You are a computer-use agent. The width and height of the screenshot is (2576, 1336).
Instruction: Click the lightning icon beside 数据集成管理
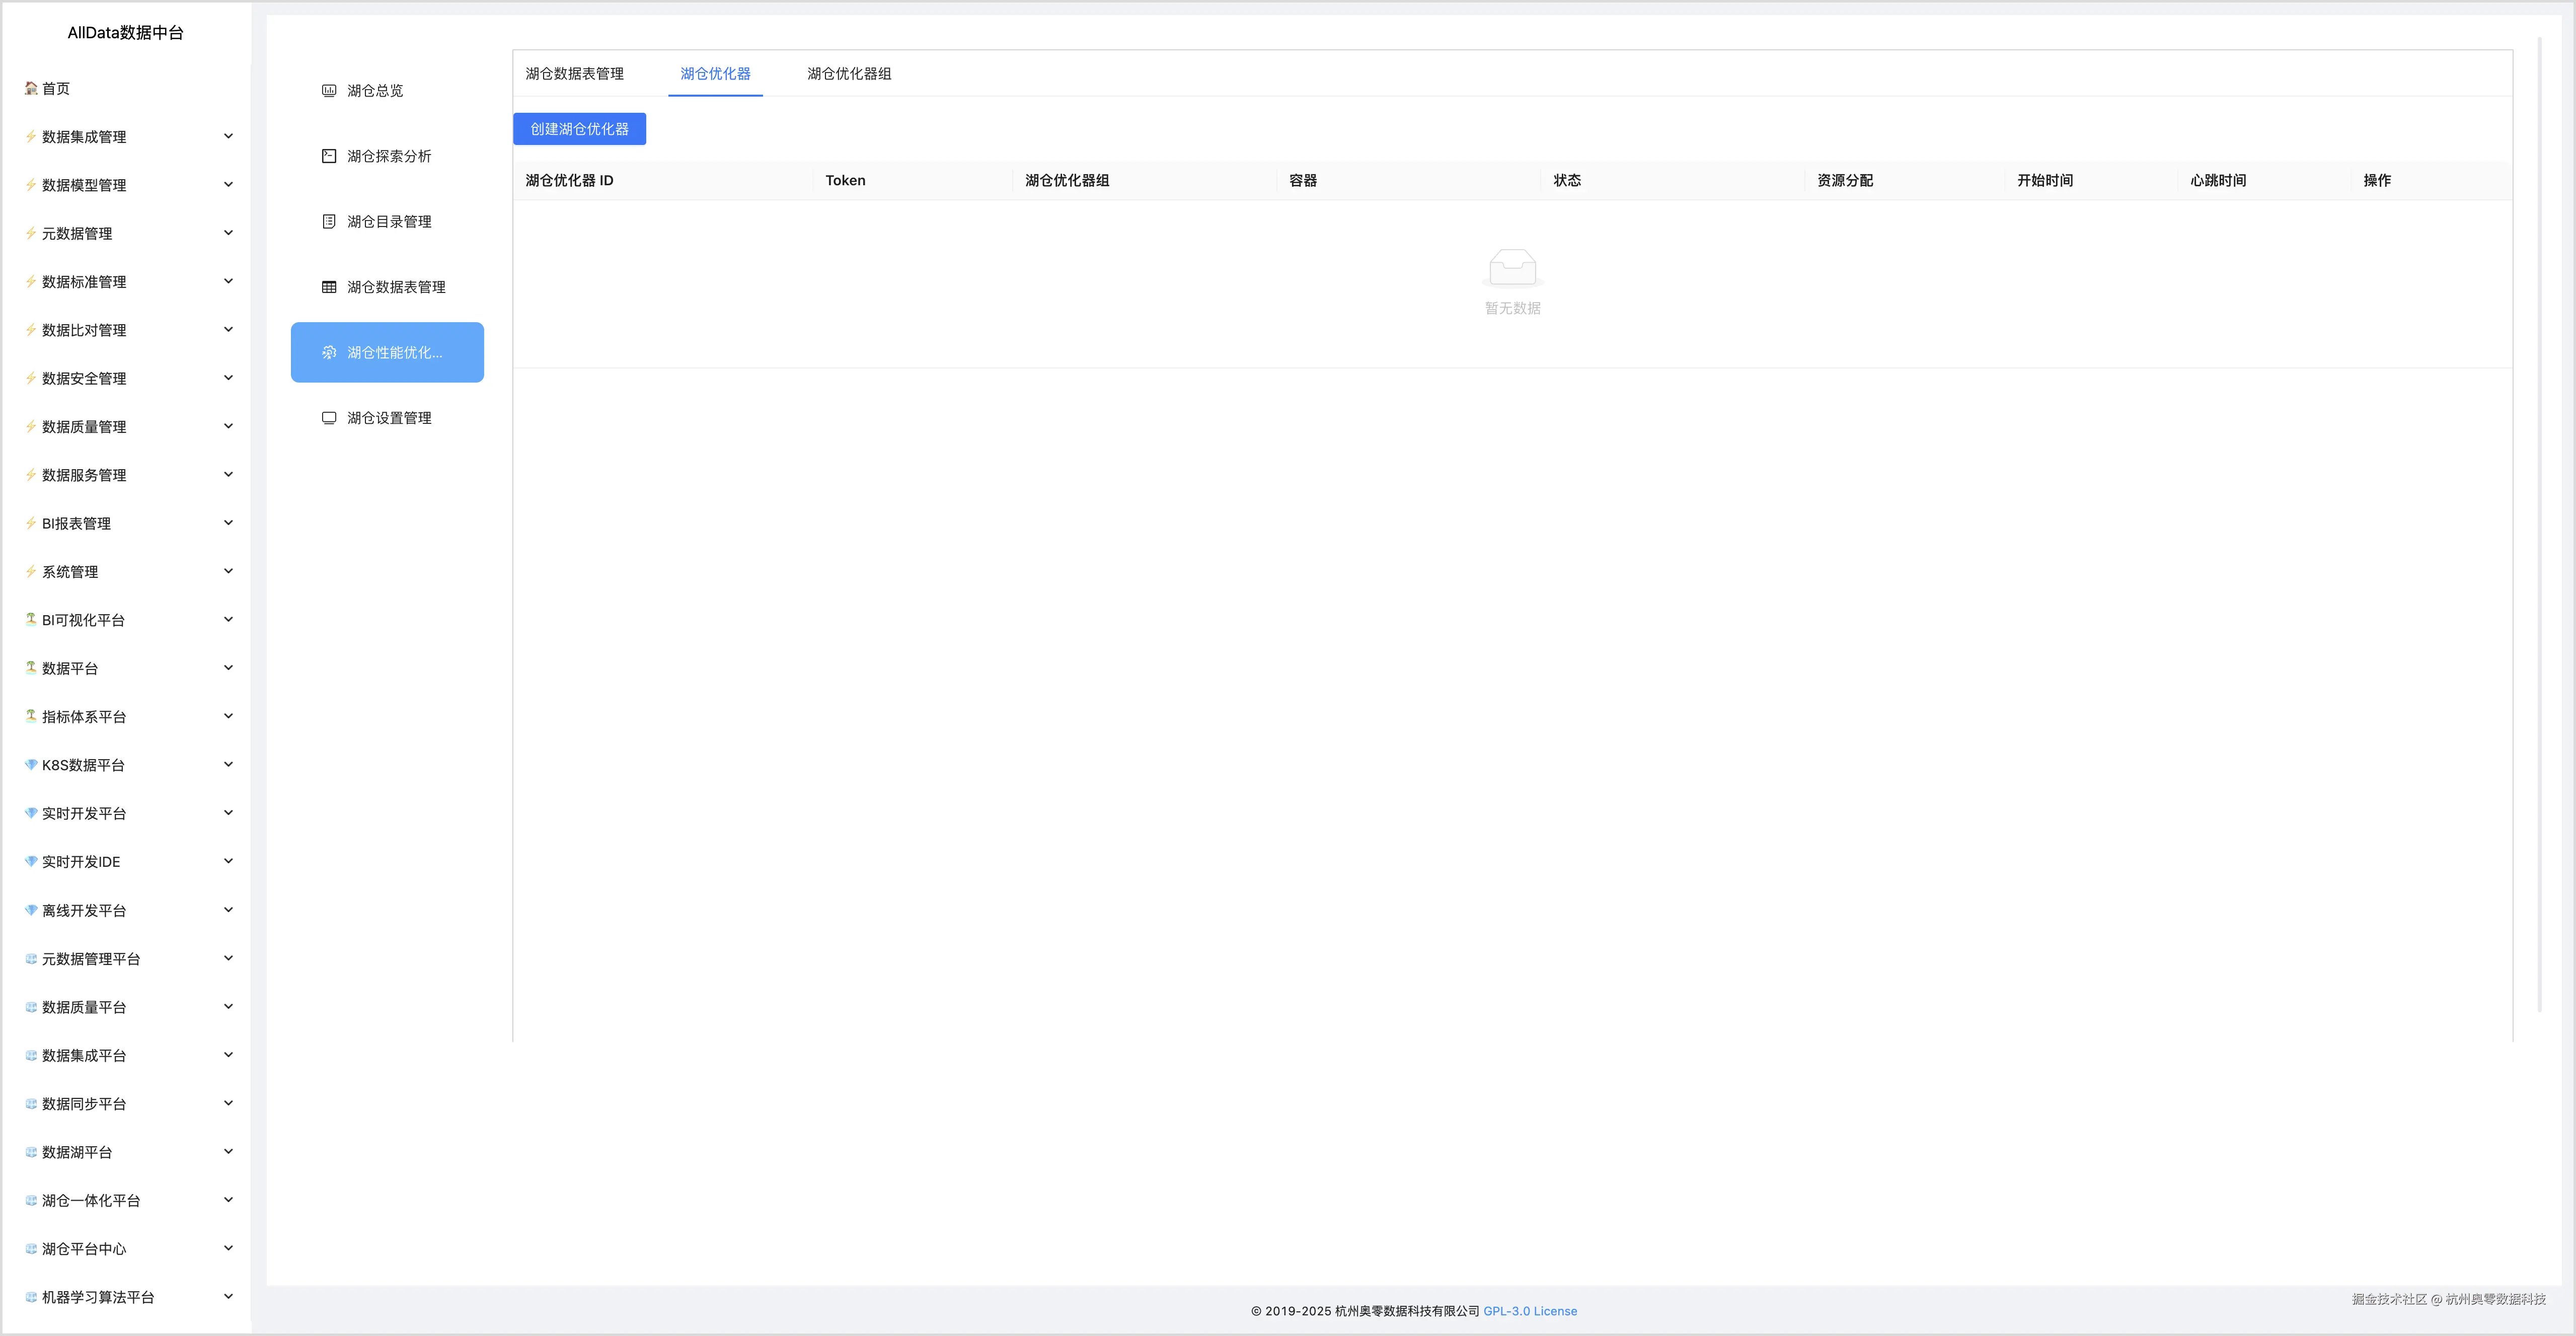(x=31, y=137)
